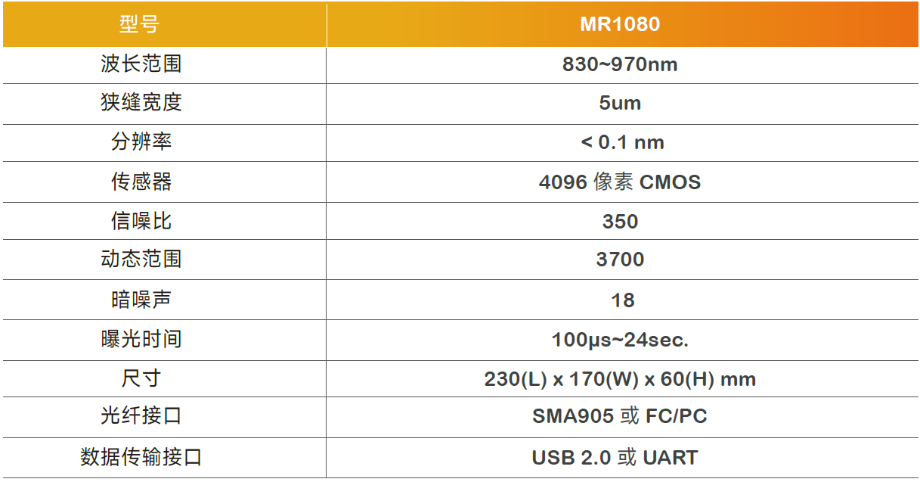Click the 350 signal-to-noise value
Screen dimensions: 920x482
tap(620, 222)
